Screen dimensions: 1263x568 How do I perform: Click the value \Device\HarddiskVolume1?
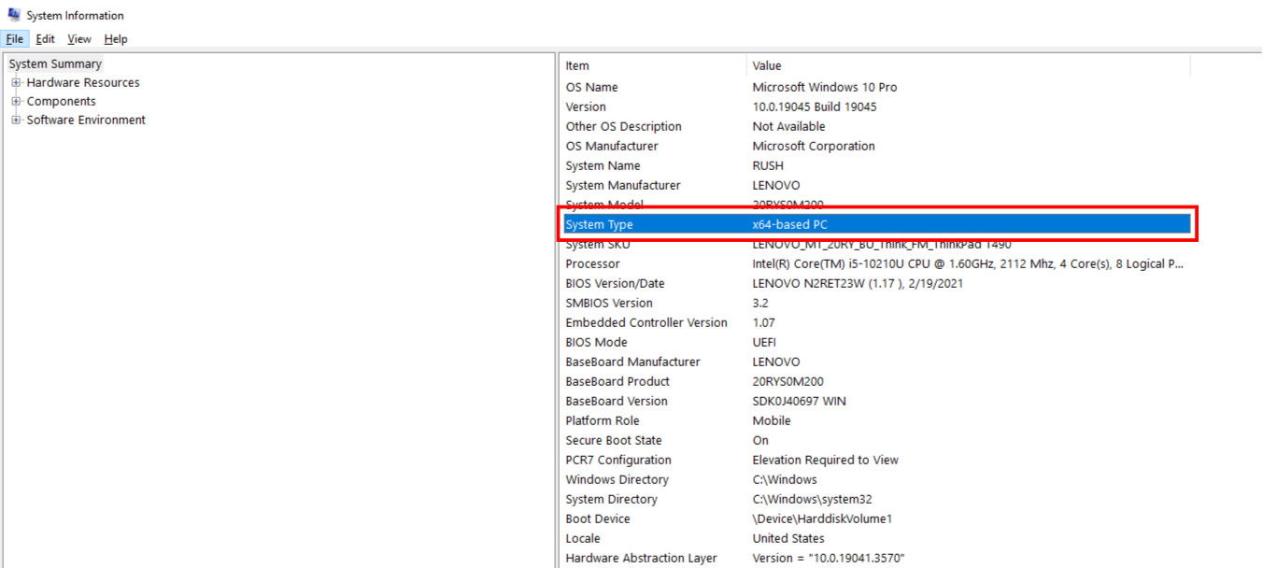click(x=820, y=518)
